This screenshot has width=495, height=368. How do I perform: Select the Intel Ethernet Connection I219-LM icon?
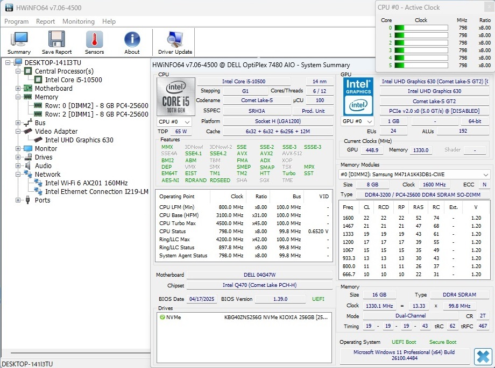(x=38, y=191)
